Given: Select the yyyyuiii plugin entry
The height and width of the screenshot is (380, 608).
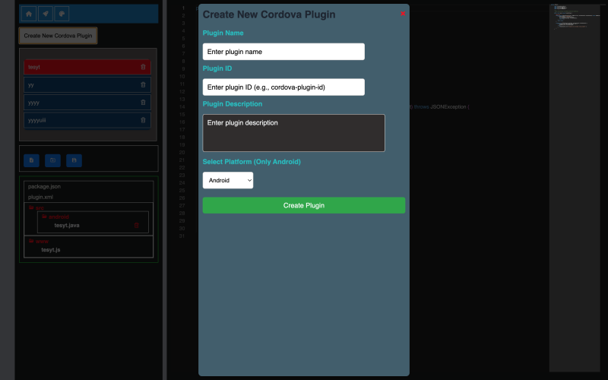Looking at the screenshot, I should coord(87,120).
